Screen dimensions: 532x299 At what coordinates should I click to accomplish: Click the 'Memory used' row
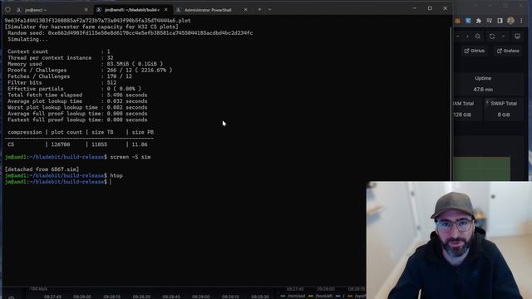[x=85, y=64]
